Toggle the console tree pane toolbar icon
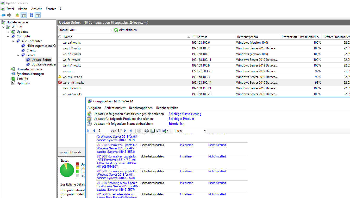This screenshot has width=350, height=198. pyautogui.click(x=23, y=15)
